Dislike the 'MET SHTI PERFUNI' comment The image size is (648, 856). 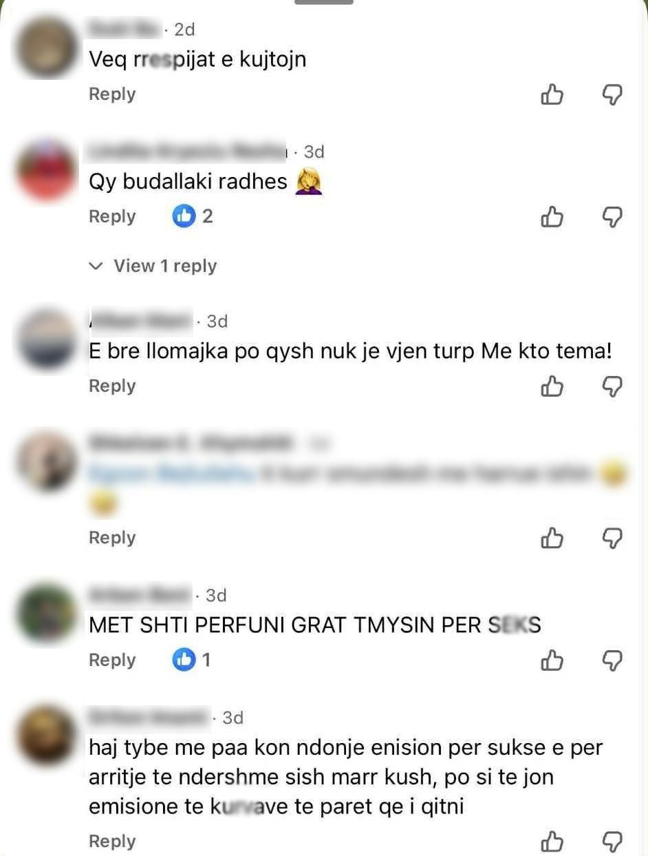pos(612,660)
